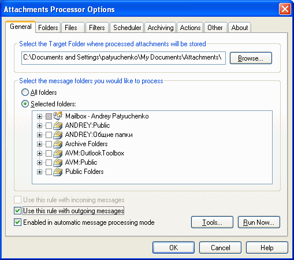Open the Archiving tab

[x=161, y=28]
